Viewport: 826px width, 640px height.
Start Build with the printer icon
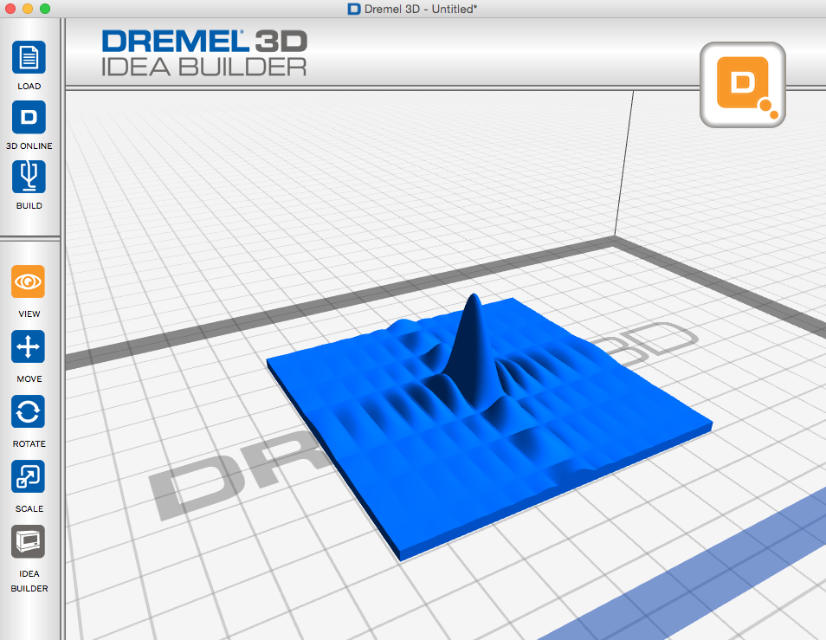point(29,177)
